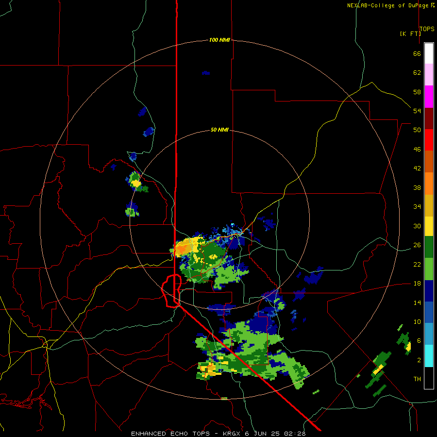Click the dark red 54 K FT swatch
This screenshot has height=437, width=437.
[x=429, y=118]
